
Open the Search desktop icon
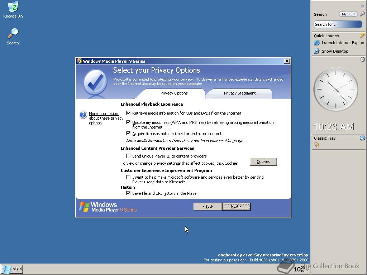coord(13,37)
